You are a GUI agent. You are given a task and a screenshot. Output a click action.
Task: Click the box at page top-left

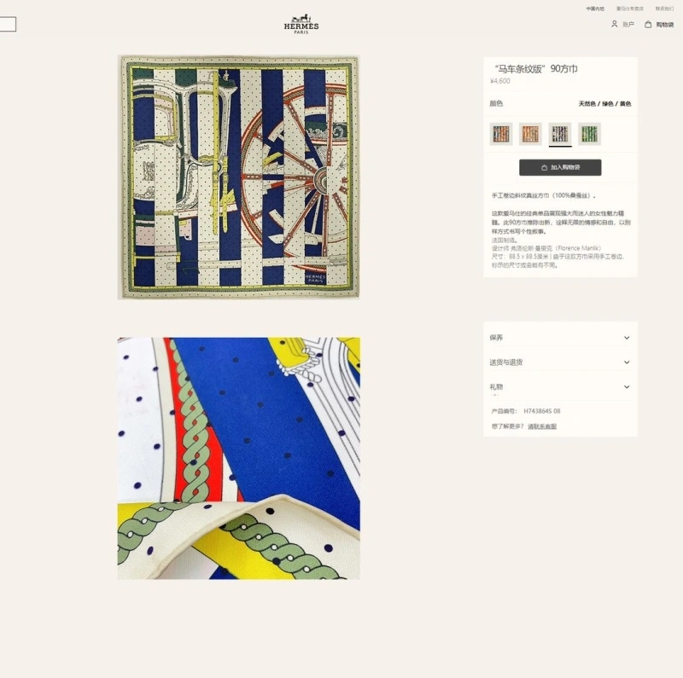point(8,25)
